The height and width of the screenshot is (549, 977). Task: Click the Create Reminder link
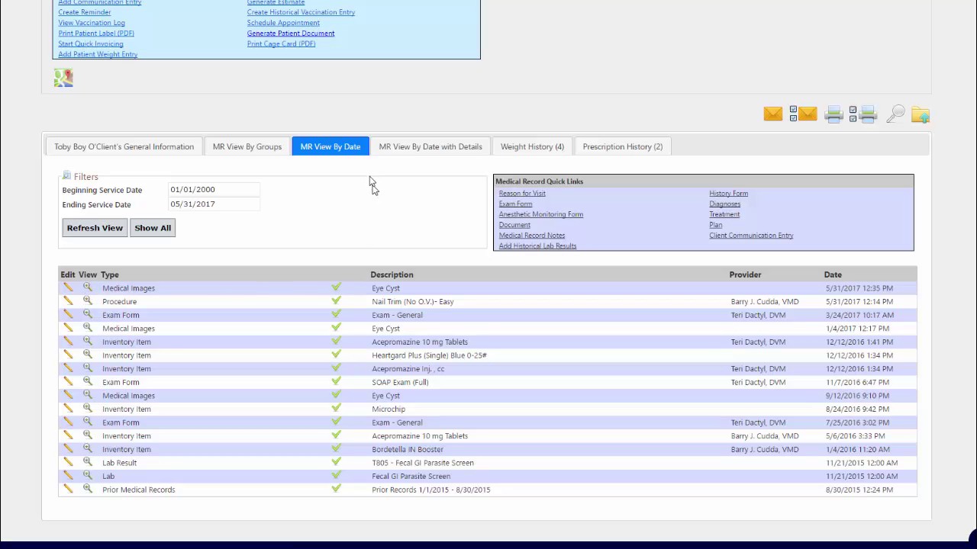85,12
